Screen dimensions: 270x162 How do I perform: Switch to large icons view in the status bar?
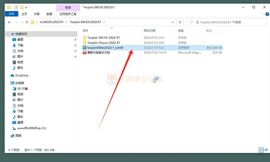point(266,150)
